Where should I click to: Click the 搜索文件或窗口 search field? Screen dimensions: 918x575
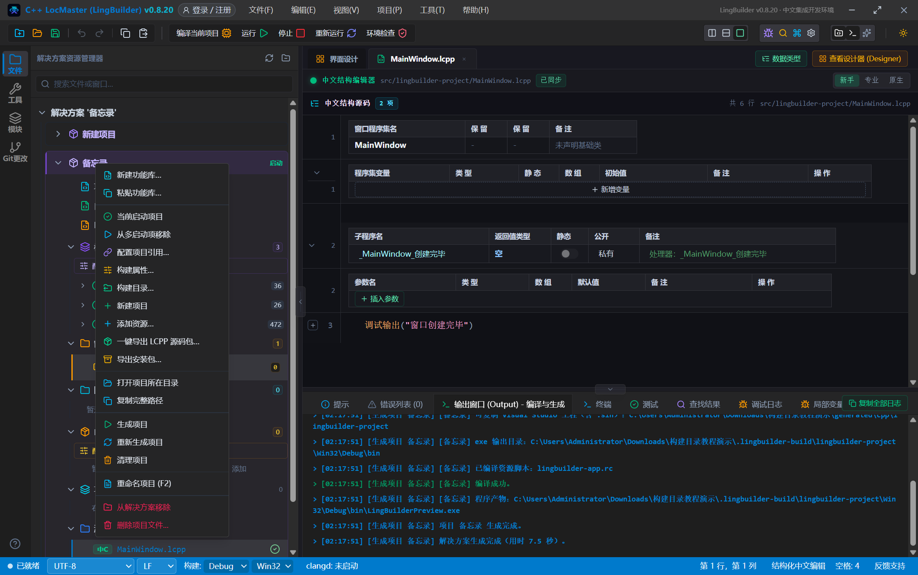click(x=164, y=84)
